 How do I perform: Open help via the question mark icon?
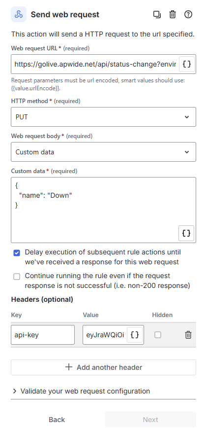pyautogui.click(x=188, y=14)
